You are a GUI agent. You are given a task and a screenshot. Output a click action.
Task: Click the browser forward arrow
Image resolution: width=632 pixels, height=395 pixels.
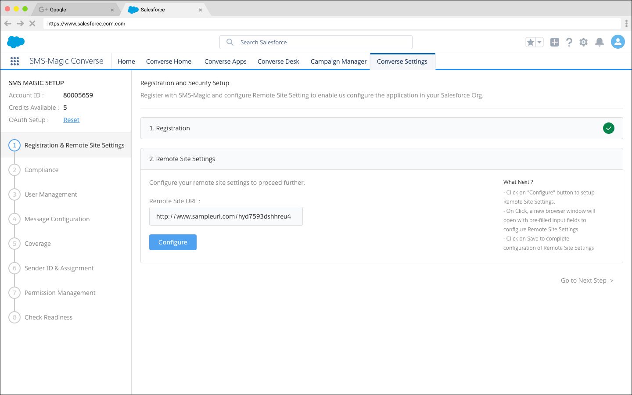coord(20,24)
